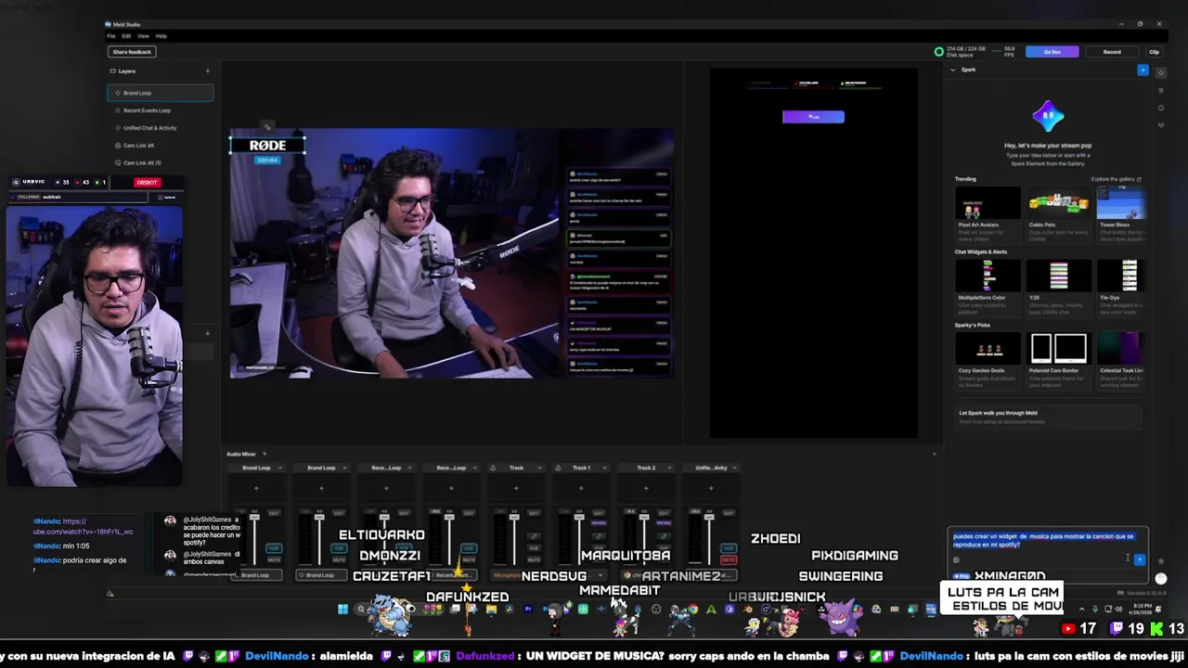Select the Unified Chat & Activity layer

(x=160, y=128)
